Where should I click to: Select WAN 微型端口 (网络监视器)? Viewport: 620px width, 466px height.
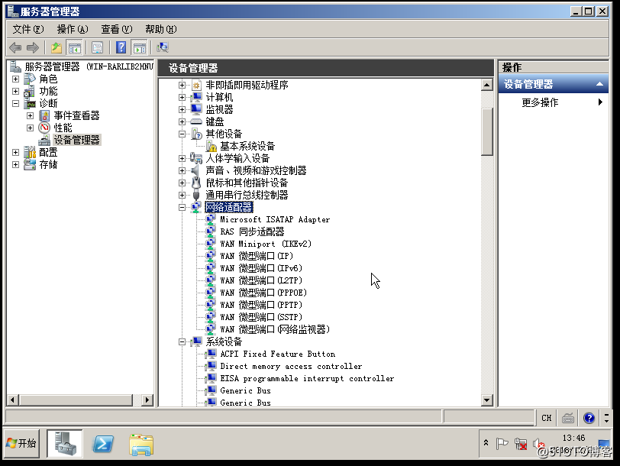pos(275,329)
